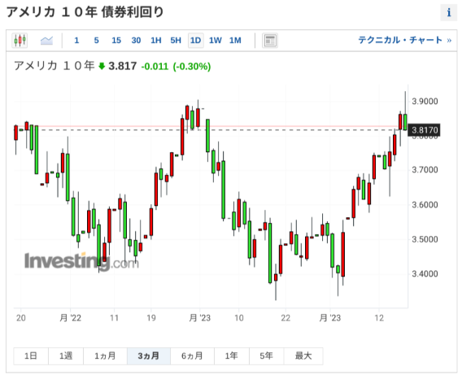
Task: Click the x-axis date label 22
Action: point(285,318)
